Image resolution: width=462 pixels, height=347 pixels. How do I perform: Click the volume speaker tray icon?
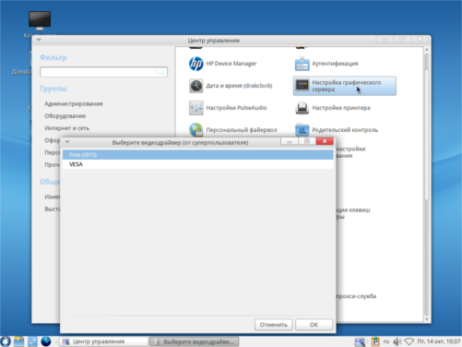tap(397, 341)
